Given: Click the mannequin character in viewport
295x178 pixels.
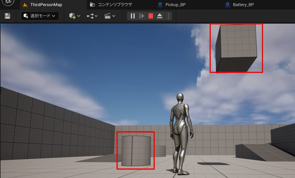Looking at the screenshot, I should (181, 134).
